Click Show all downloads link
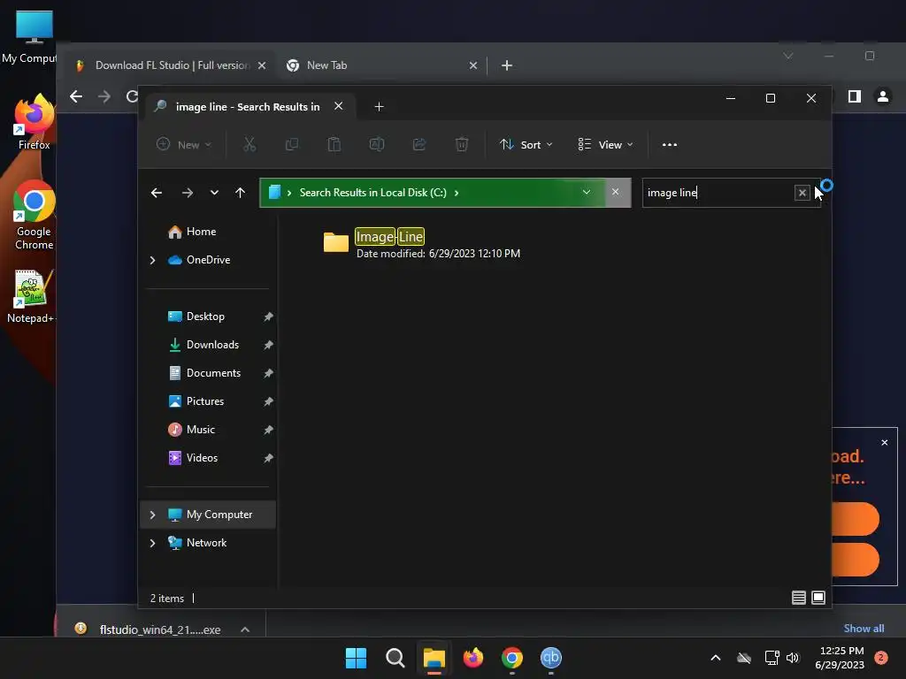This screenshot has width=906, height=679. point(864,629)
